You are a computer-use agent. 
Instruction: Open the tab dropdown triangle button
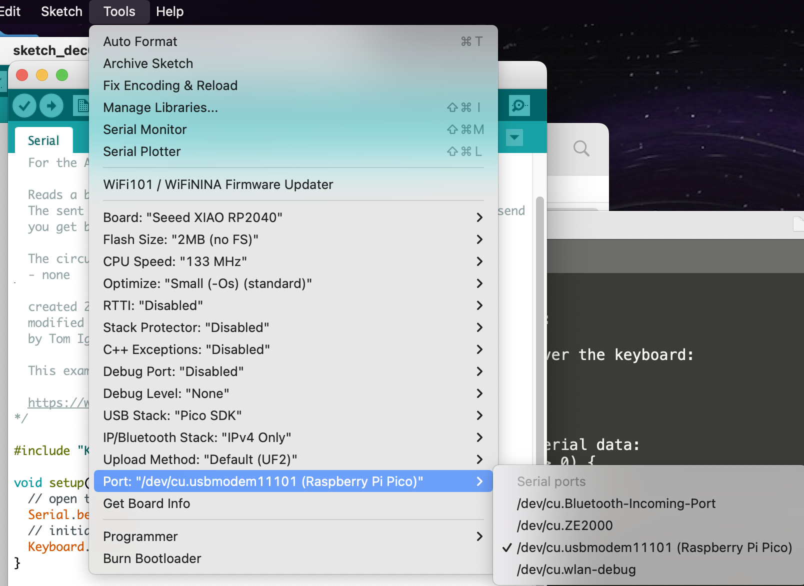(514, 137)
